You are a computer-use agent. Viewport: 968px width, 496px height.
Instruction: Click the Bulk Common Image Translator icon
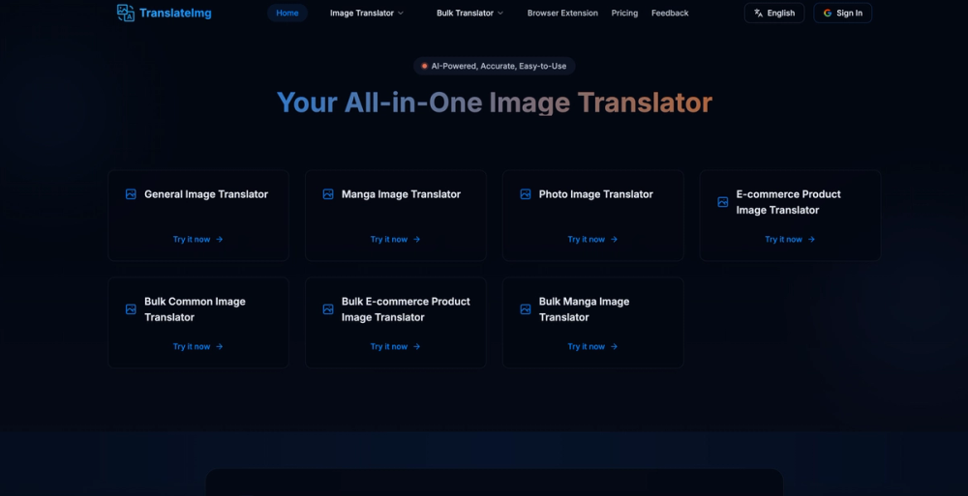click(131, 309)
